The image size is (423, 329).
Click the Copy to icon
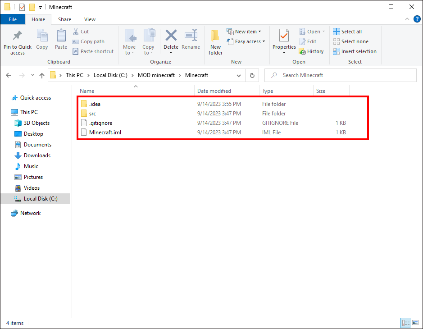[149, 36]
